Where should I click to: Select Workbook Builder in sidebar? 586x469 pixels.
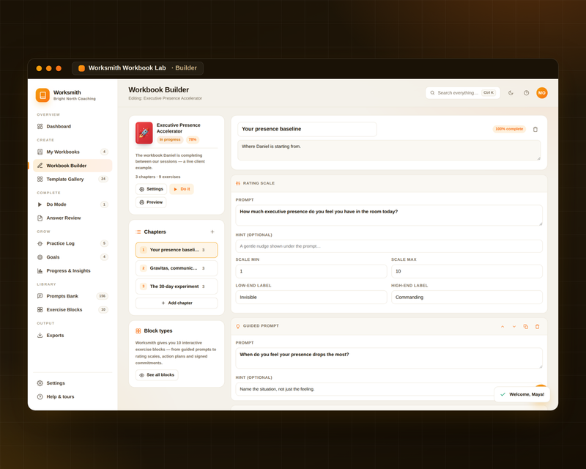click(x=73, y=166)
